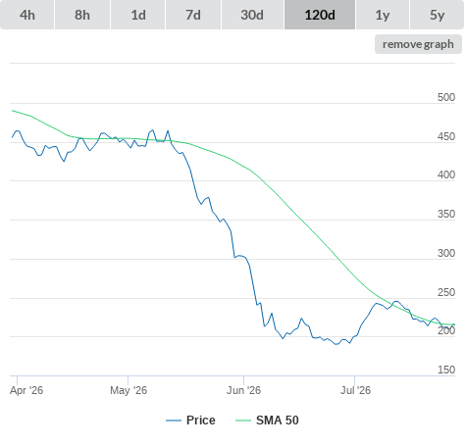
Task: View the 5y chart range
Action: tap(437, 15)
